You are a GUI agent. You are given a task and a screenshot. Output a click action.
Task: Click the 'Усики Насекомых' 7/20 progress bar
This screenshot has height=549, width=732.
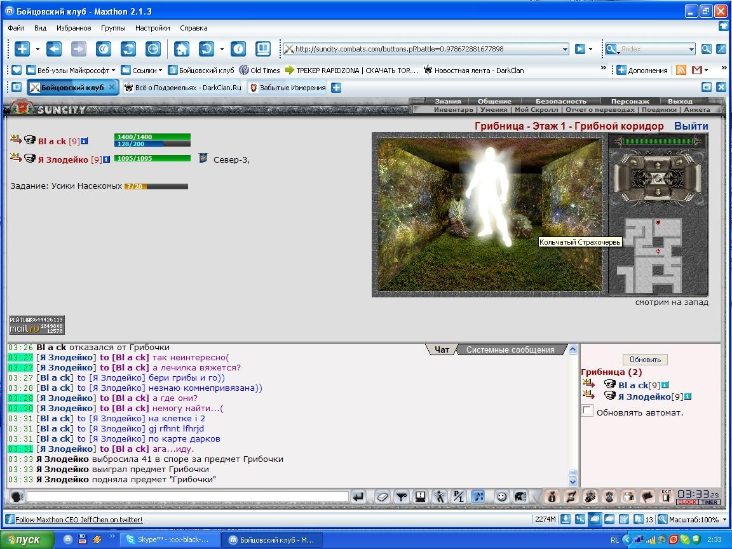[156, 186]
